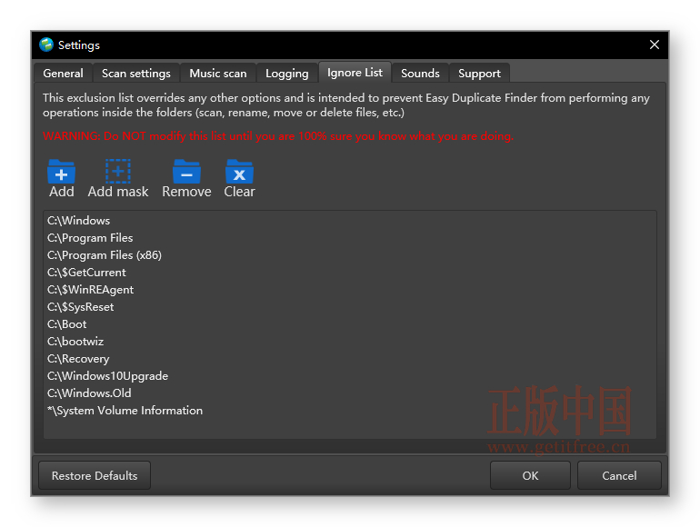
Task: Select the C:\$GetCurrent entry
Action: point(350,273)
